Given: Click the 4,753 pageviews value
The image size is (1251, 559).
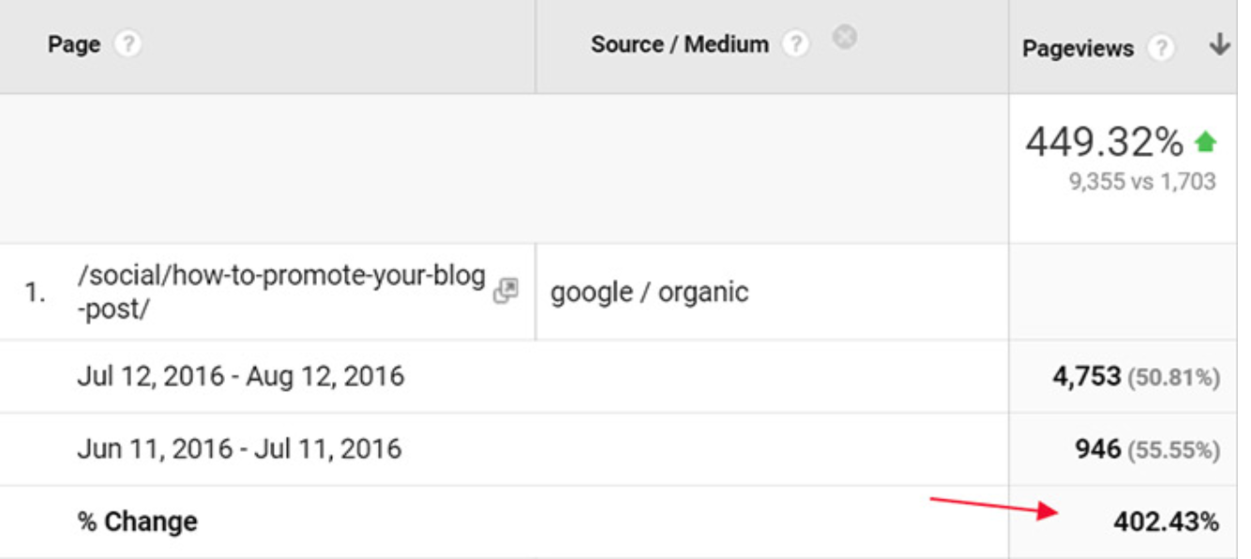Looking at the screenshot, I should tap(1086, 377).
